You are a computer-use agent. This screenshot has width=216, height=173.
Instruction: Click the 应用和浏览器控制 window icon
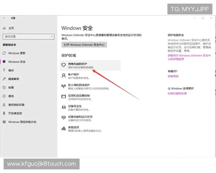click(x=63, y=96)
